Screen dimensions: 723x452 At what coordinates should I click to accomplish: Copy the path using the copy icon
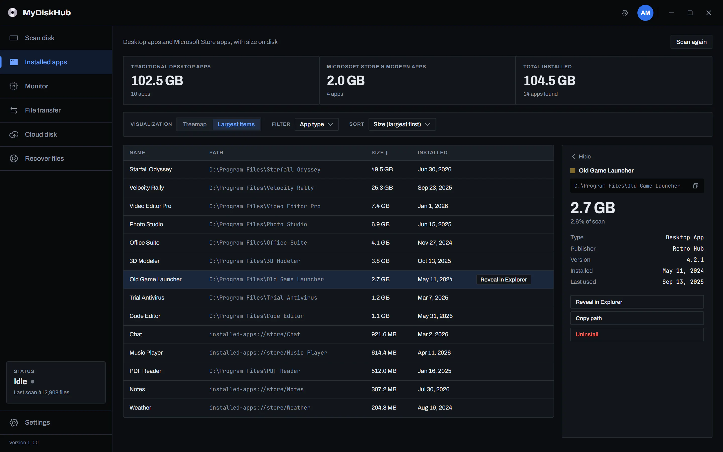pyautogui.click(x=696, y=186)
